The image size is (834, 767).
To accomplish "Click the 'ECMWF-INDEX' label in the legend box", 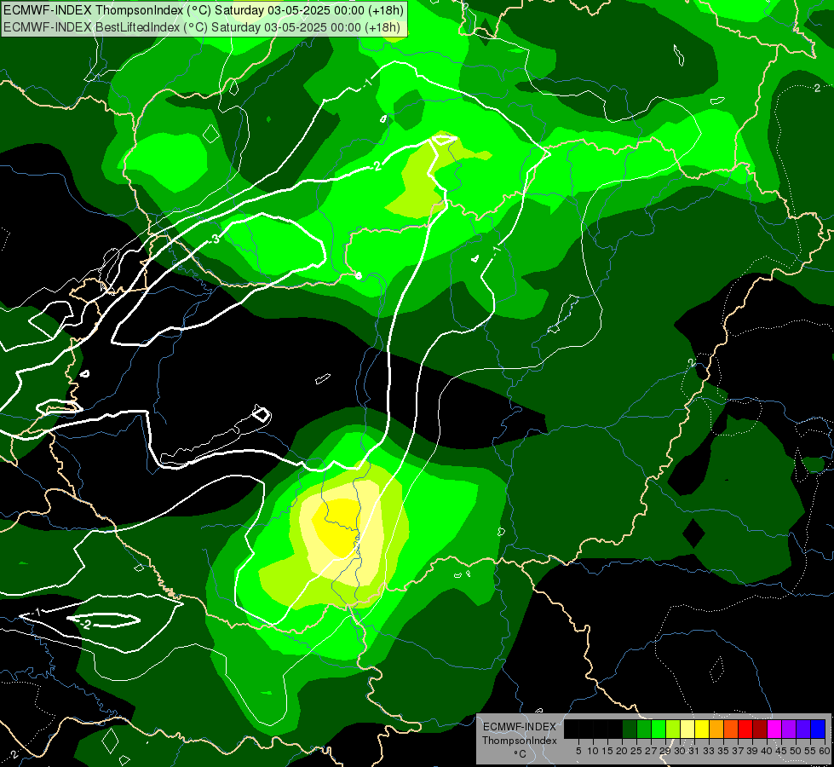I will tap(520, 727).
